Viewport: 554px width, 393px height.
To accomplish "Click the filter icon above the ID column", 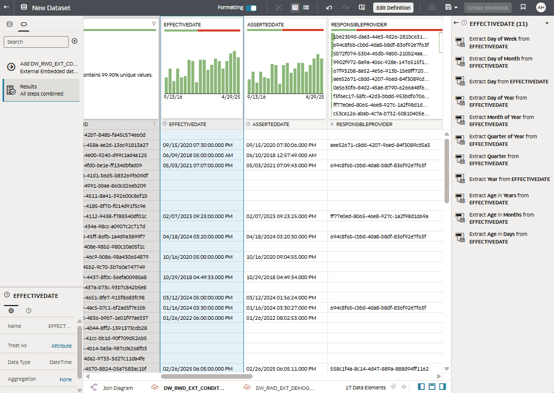I will [x=154, y=24].
